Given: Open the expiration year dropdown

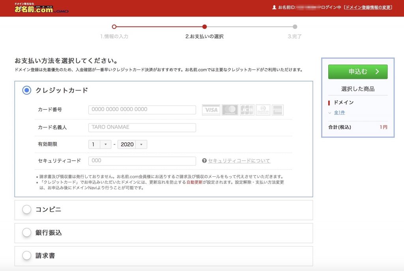Looking at the screenshot, I should [x=132, y=144].
